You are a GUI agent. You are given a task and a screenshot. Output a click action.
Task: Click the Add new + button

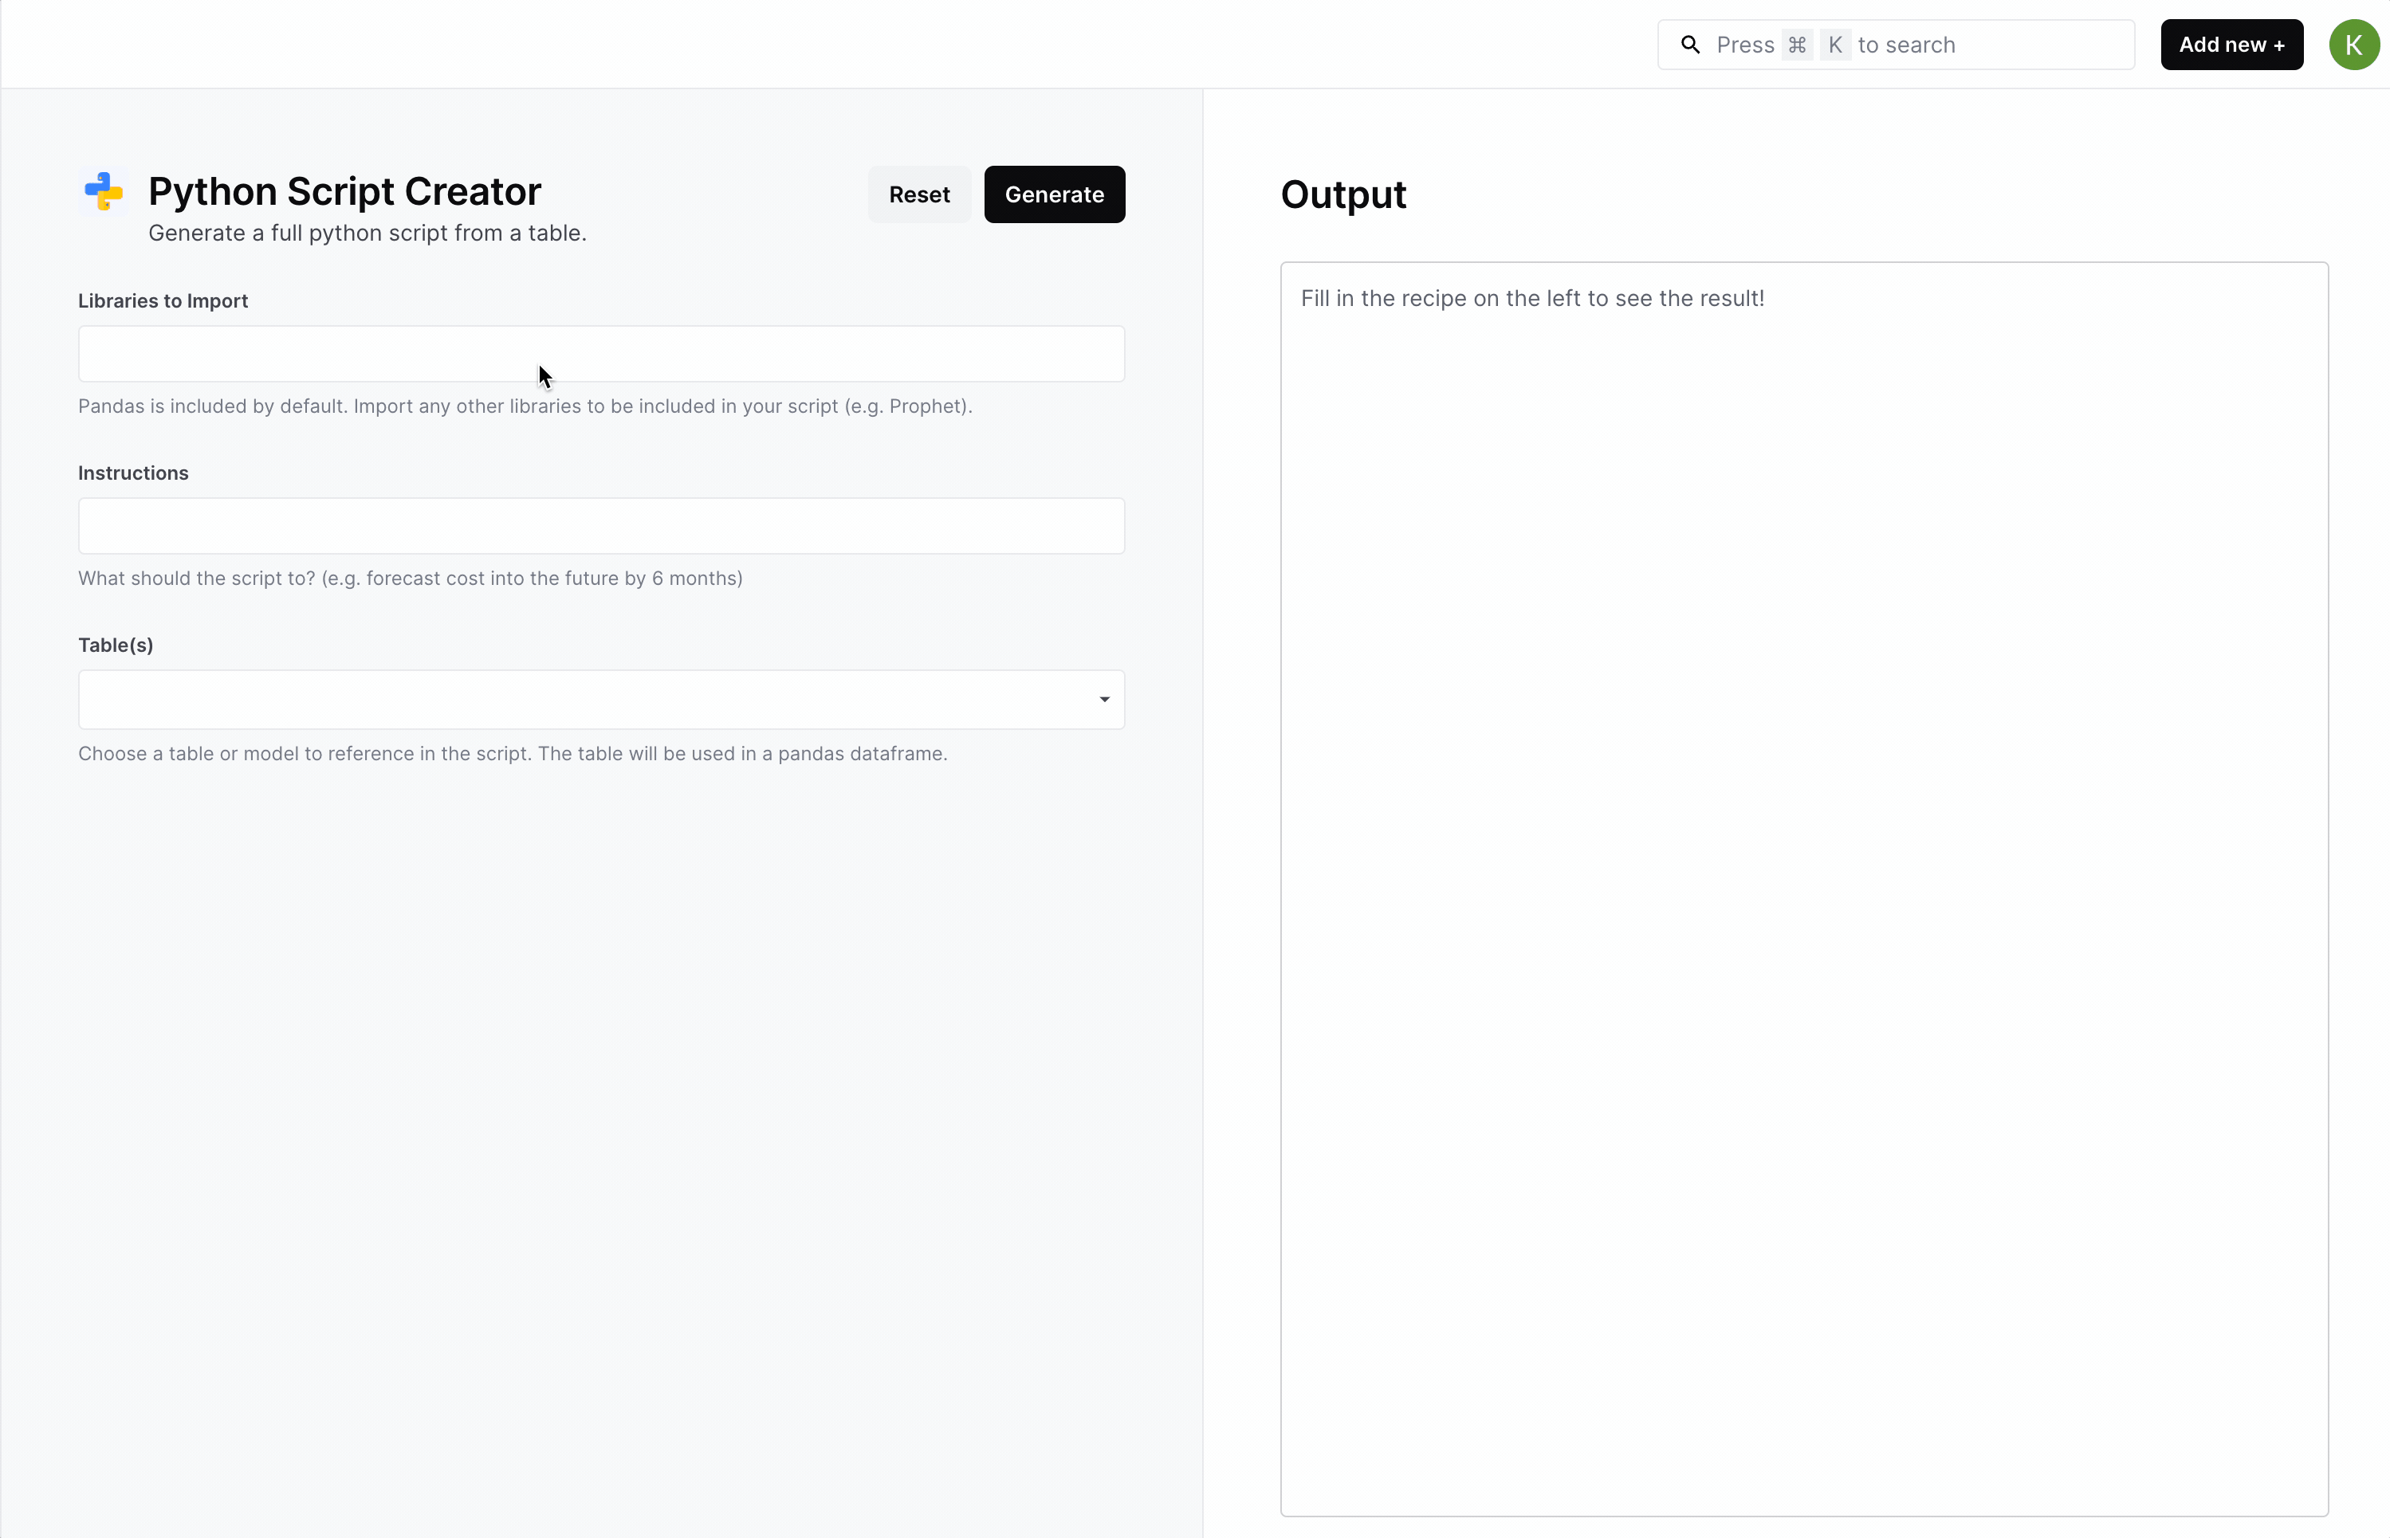[x=2232, y=44]
